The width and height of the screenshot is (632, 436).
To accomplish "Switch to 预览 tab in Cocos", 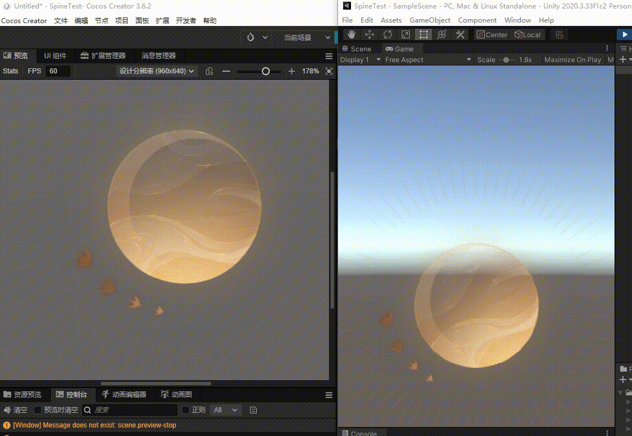I will pyautogui.click(x=16, y=56).
